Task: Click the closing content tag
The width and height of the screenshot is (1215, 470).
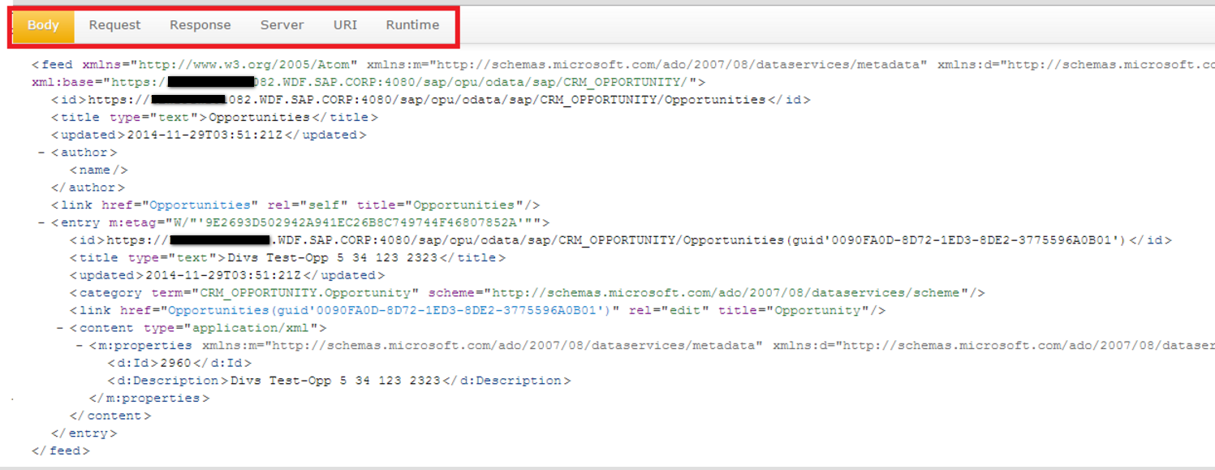Action: point(110,416)
